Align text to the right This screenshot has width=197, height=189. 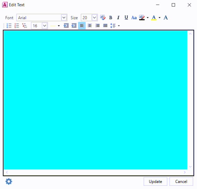pos(98,26)
